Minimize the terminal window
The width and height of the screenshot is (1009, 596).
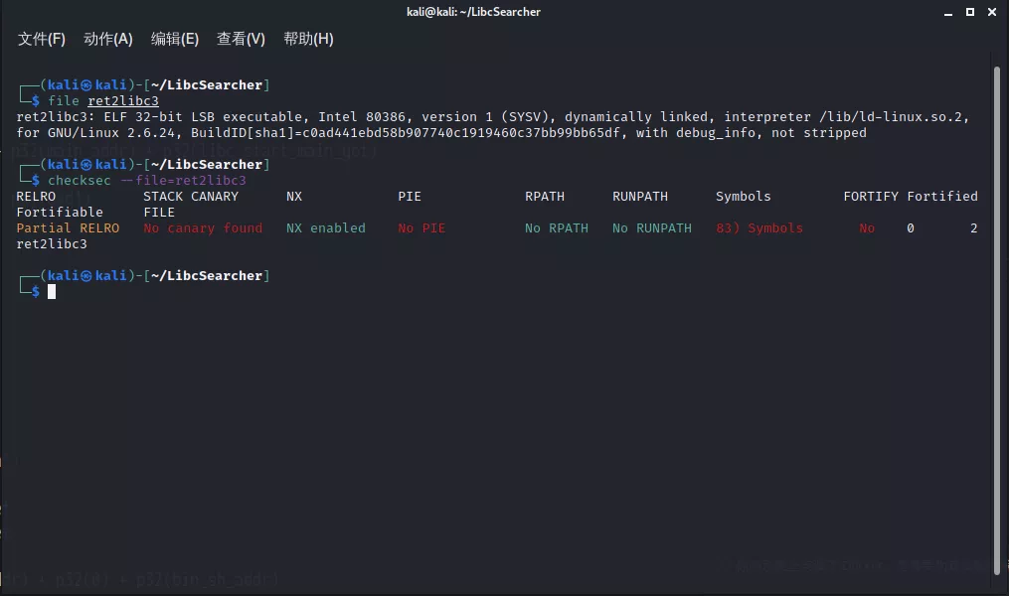[948, 12]
